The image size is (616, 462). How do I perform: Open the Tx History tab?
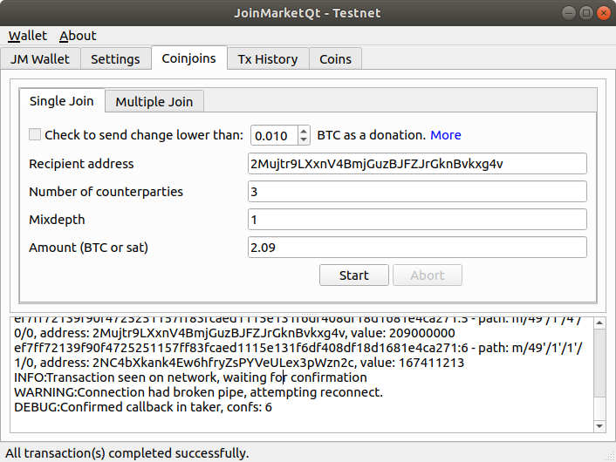click(268, 59)
